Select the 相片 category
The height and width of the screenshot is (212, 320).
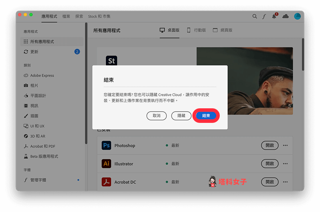point(31,86)
